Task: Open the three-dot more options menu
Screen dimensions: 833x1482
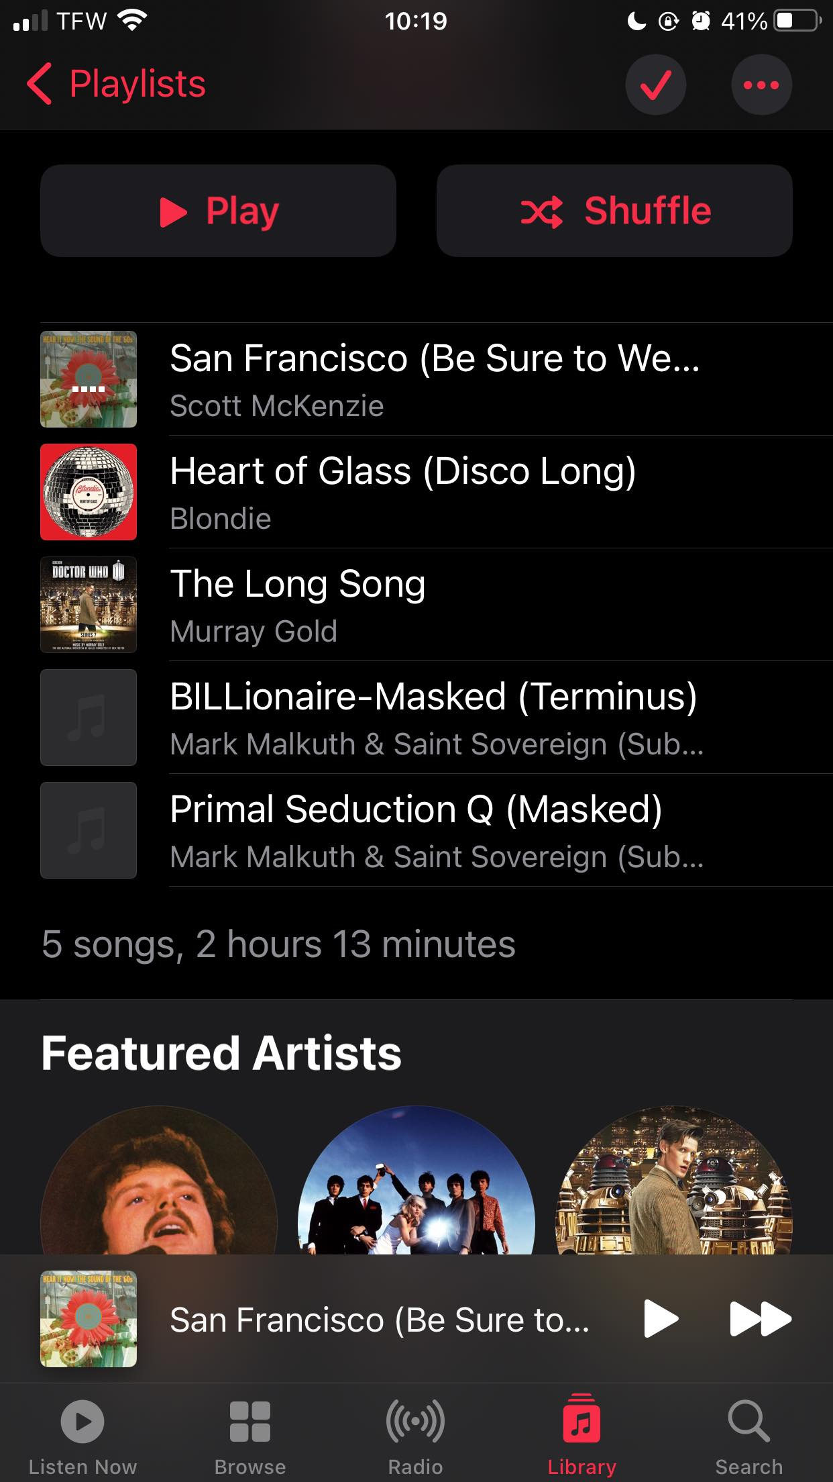Action: [x=761, y=85]
